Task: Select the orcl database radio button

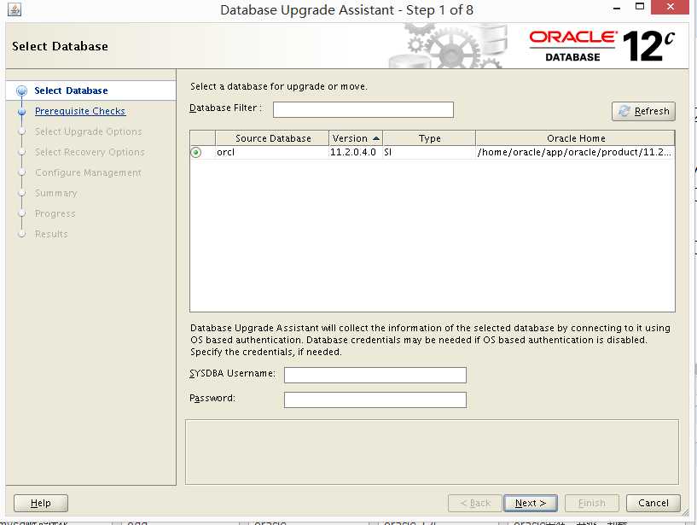Action: point(195,153)
